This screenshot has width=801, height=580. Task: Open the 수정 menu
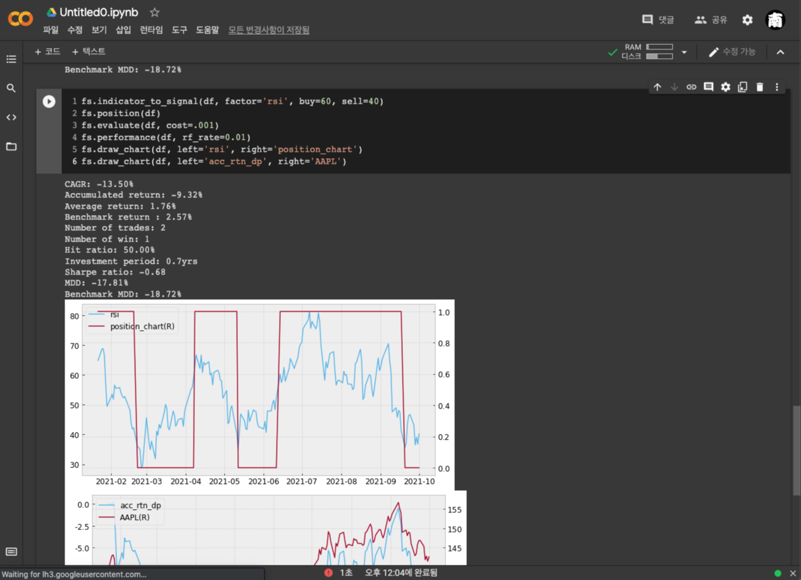(75, 30)
